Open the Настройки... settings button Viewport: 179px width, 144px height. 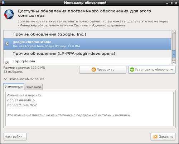point(15,136)
